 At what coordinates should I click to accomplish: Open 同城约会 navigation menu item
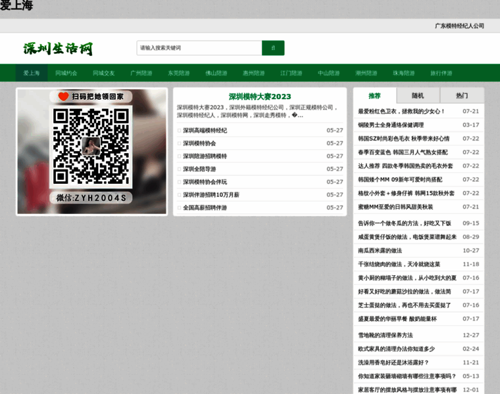[x=66, y=73]
